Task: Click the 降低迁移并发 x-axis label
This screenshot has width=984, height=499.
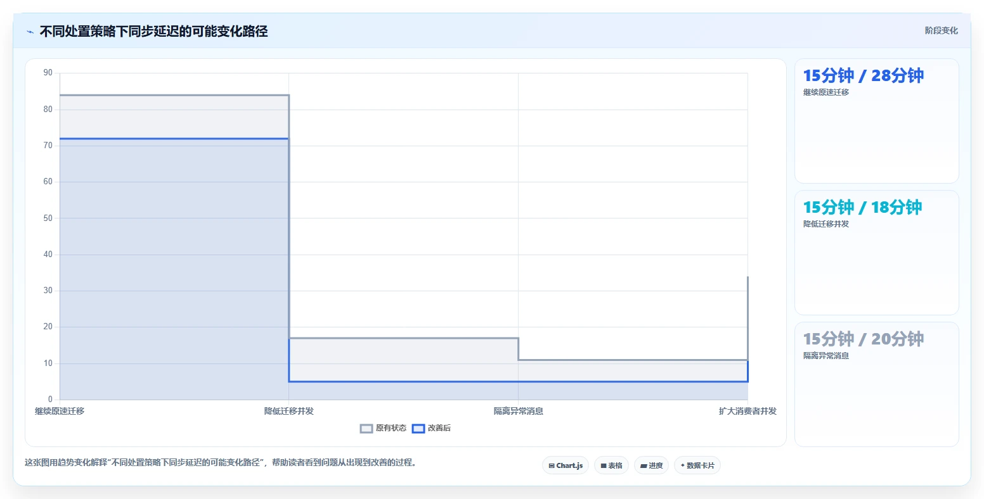Action: (x=289, y=411)
